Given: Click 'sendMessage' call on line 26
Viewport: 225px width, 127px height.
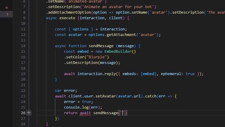Looking at the screenshot, I should [x=105, y=113].
